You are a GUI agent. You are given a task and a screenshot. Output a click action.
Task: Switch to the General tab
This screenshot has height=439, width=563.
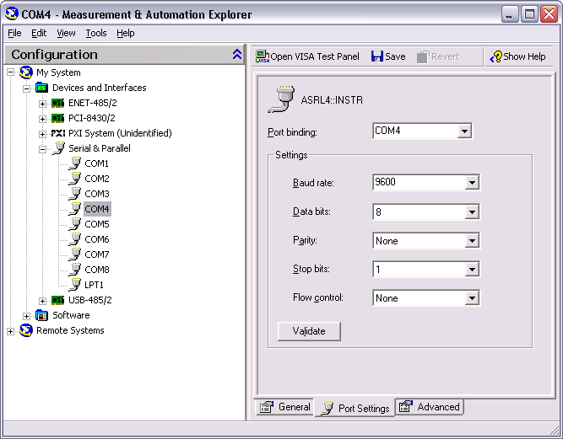(x=284, y=407)
